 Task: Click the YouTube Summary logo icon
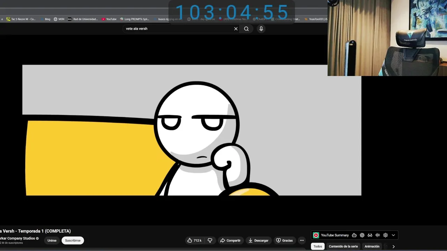[x=316, y=235]
